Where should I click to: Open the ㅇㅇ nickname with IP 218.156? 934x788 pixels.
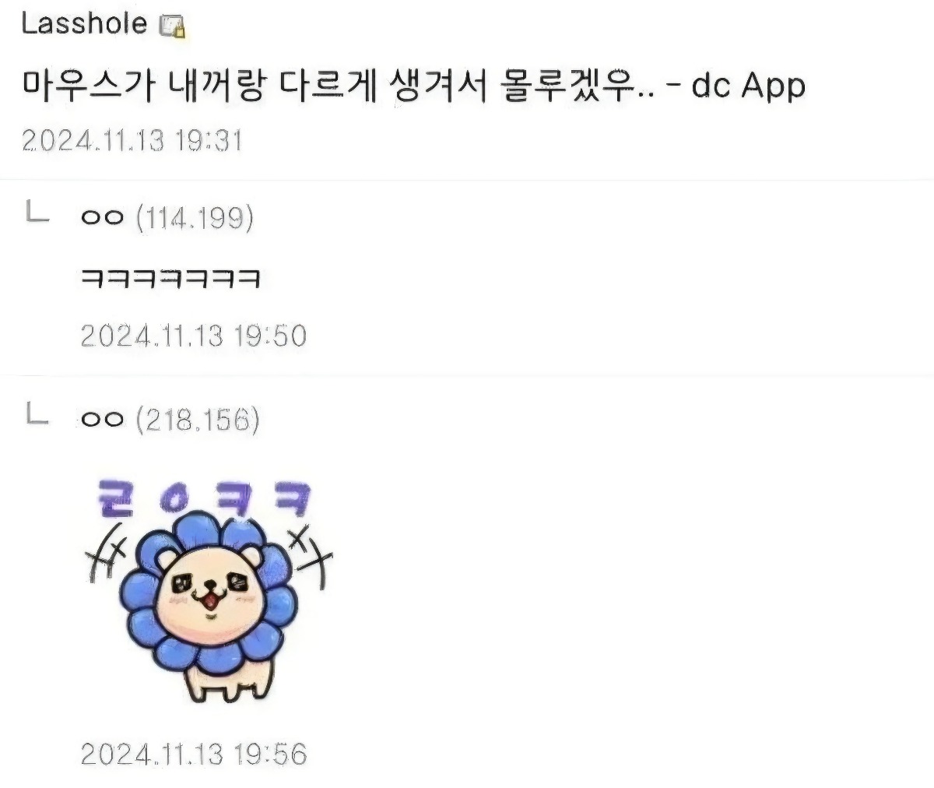[102, 420]
